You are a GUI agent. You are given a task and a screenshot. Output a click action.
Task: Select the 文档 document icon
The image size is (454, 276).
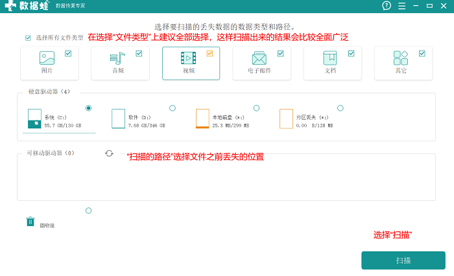pyautogui.click(x=330, y=58)
